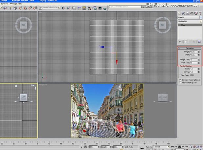This screenshot has height=150, width=203.
Task: Click the Plane01 object name field
Action: [188, 17]
